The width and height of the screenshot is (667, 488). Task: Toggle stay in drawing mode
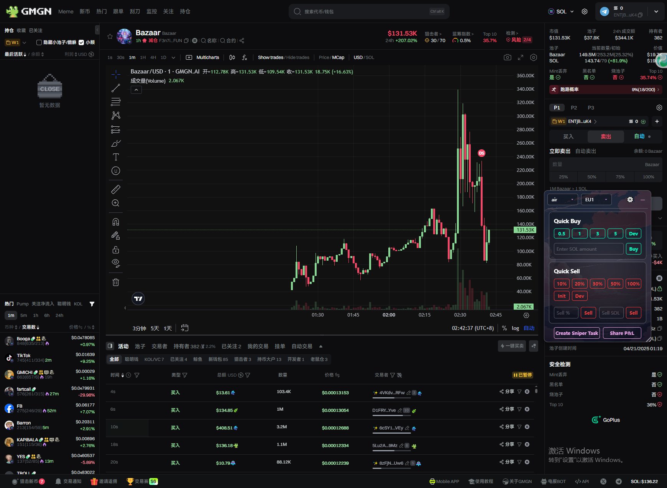click(116, 236)
